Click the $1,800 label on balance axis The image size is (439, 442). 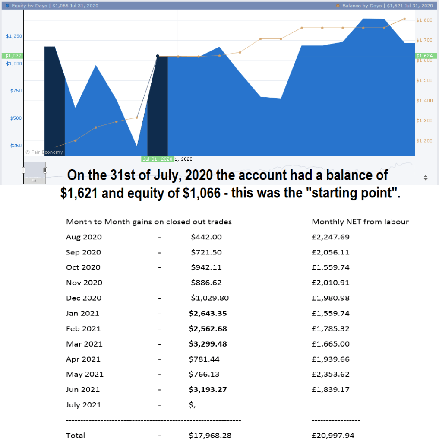point(423,20)
